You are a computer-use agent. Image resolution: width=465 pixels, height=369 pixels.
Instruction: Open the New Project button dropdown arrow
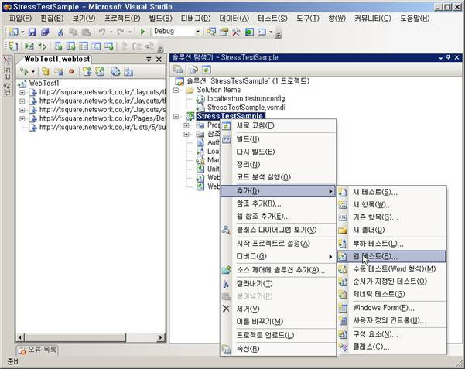point(22,32)
